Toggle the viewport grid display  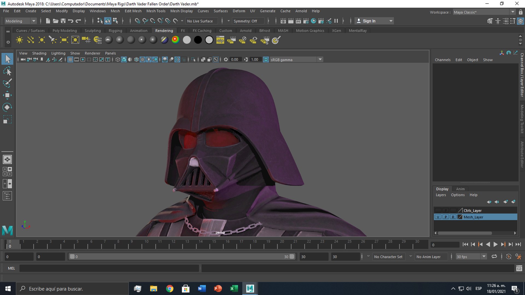(x=70, y=60)
